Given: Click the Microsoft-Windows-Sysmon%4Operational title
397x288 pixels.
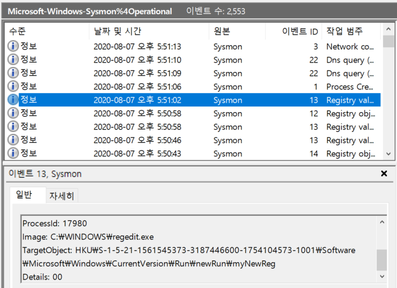Looking at the screenshot, I should coord(90,11).
